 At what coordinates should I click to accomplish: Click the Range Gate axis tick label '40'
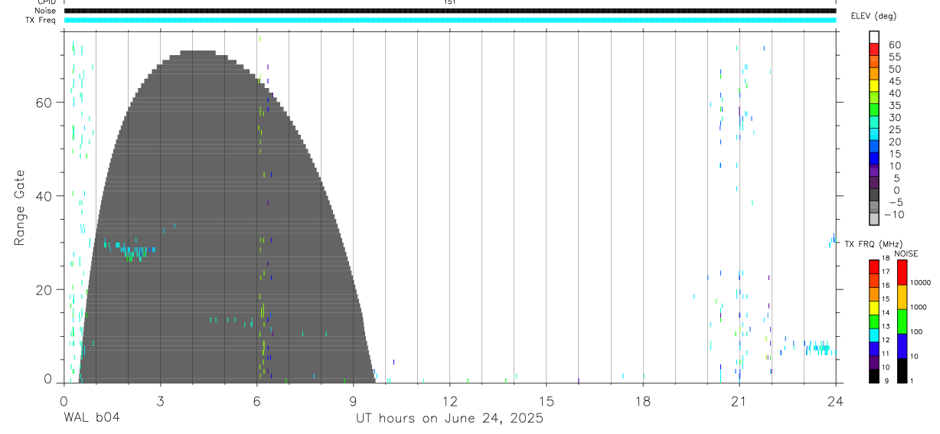tap(44, 196)
